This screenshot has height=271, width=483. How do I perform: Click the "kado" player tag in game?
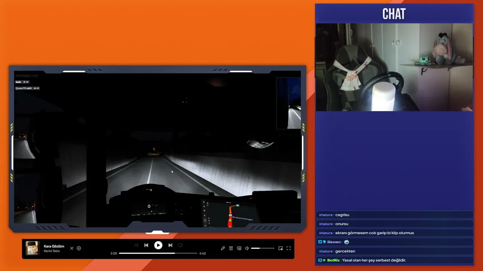click(22, 82)
